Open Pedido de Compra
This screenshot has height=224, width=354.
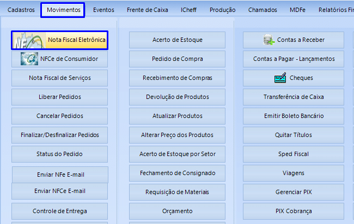point(177,59)
